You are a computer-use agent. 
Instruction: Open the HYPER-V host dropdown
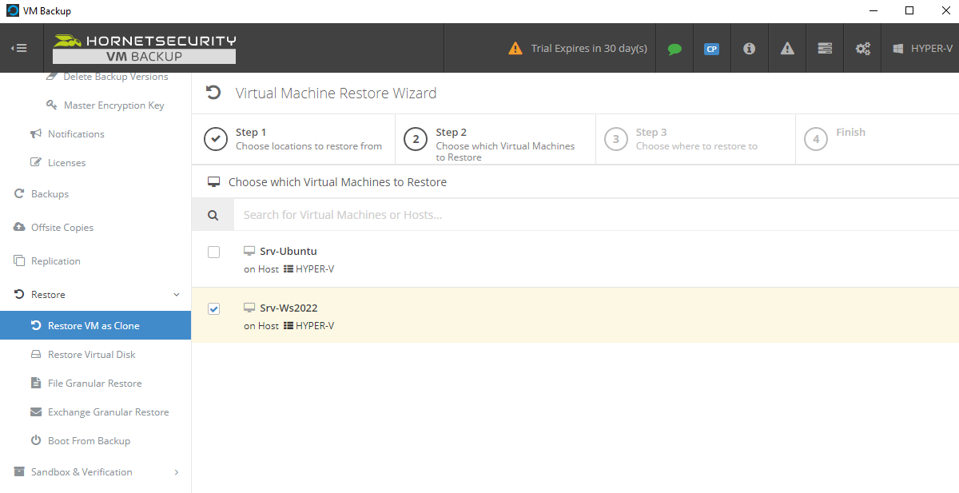coord(922,49)
